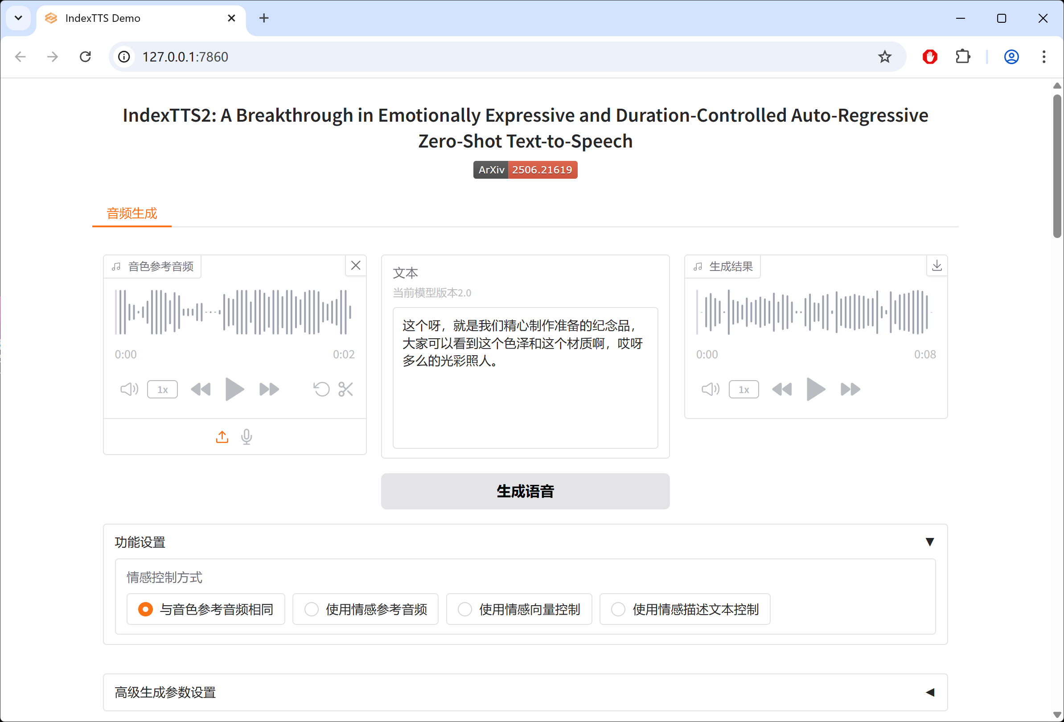Screen dimensions: 1064x722
Task: Trim reference audio with scissors tool
Action: pos(345,389)
